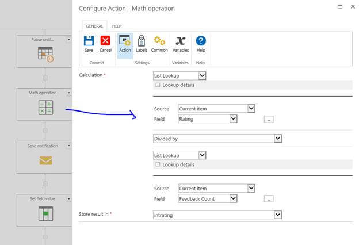Viewport: 359px width, 245px height.
Task: Open the Send notification action menu arrow
Action: coord(68,146)
